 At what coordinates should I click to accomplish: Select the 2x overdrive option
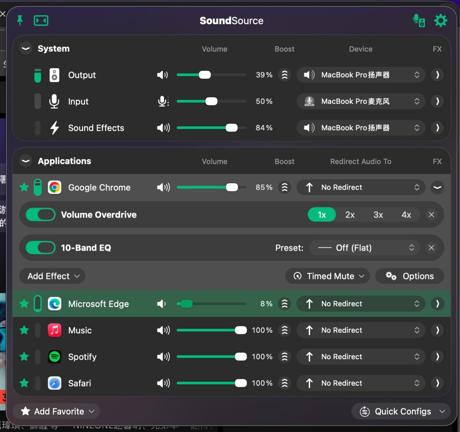tap(350, 215)
